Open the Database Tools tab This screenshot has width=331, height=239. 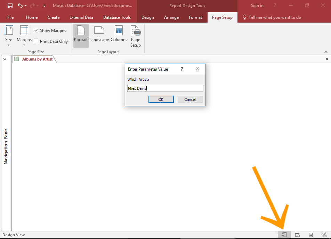click(x=117, y=17)
